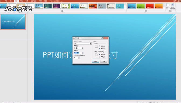
Task: Increase the slide numbering start value
Action: click(79, 57)
